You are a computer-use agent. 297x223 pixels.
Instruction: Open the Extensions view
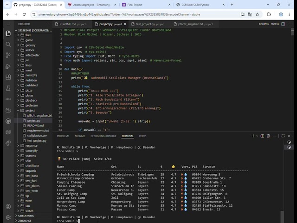[8, 77]
